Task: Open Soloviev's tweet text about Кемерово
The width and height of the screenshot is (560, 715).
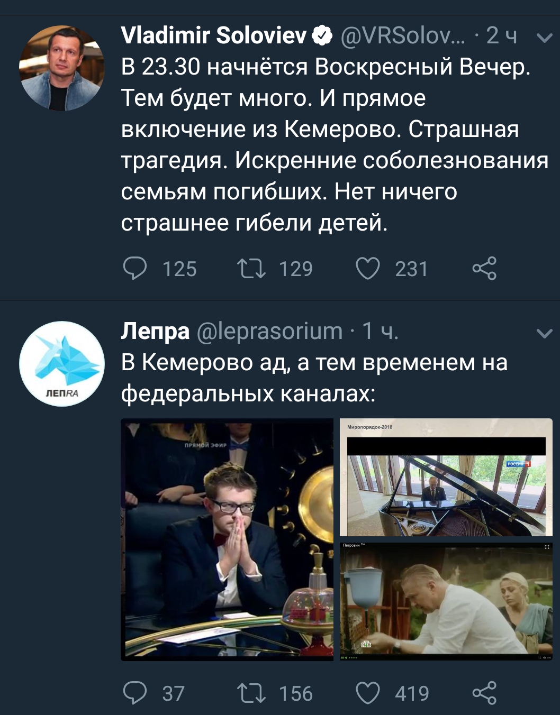Action: 335,144
